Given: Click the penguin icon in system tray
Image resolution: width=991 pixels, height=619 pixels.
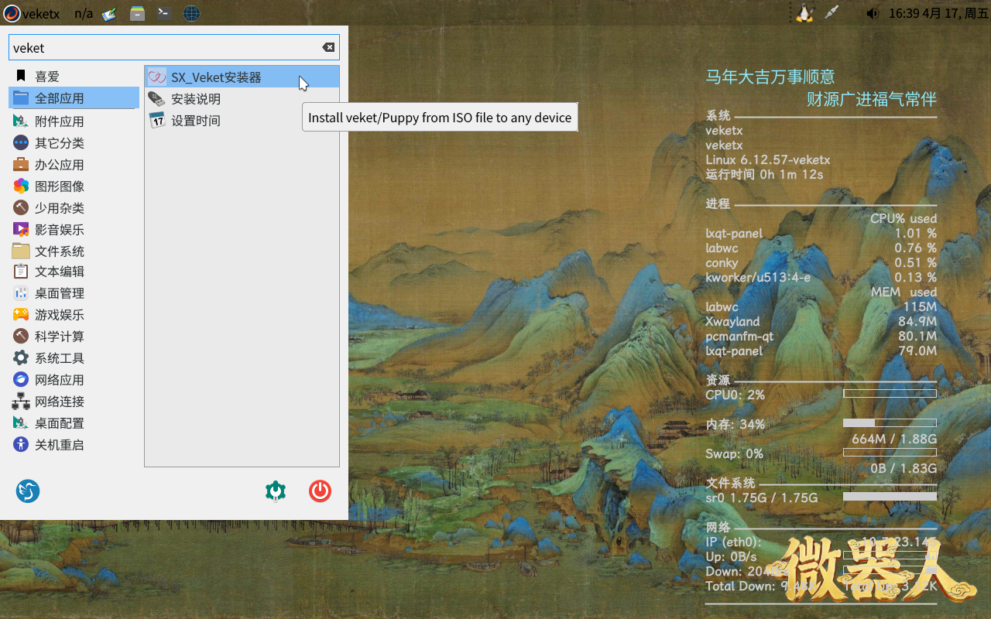Looking at the screenshot, I should (804, 13).
